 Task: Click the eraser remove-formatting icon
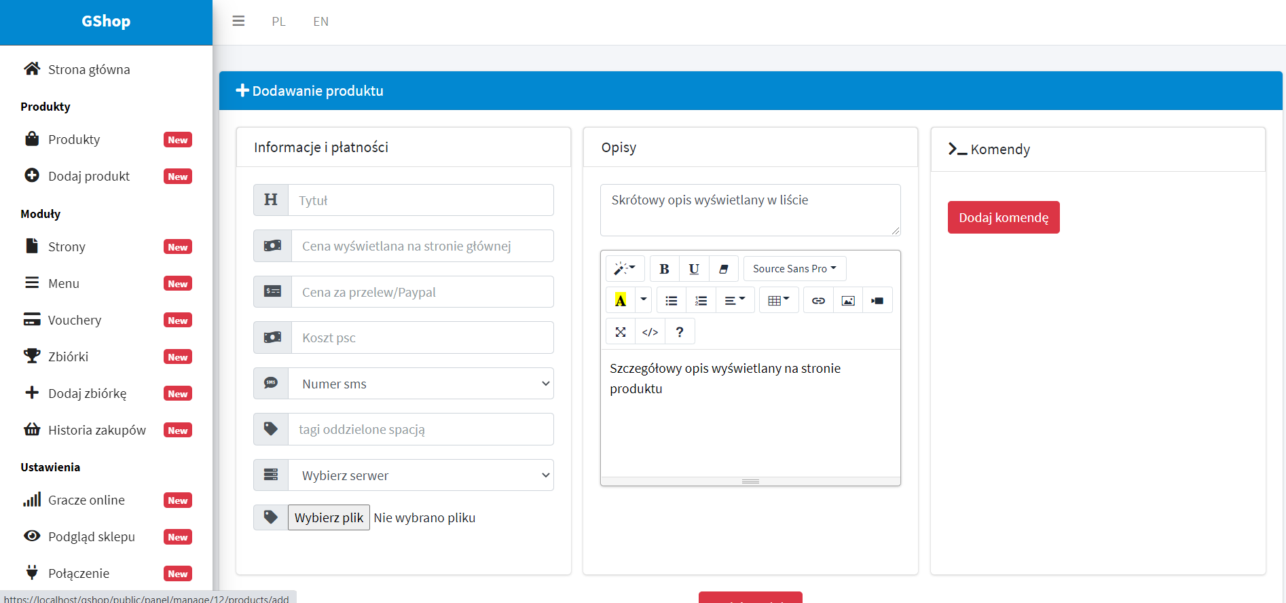pyautogui.click(x=723, y=269)
